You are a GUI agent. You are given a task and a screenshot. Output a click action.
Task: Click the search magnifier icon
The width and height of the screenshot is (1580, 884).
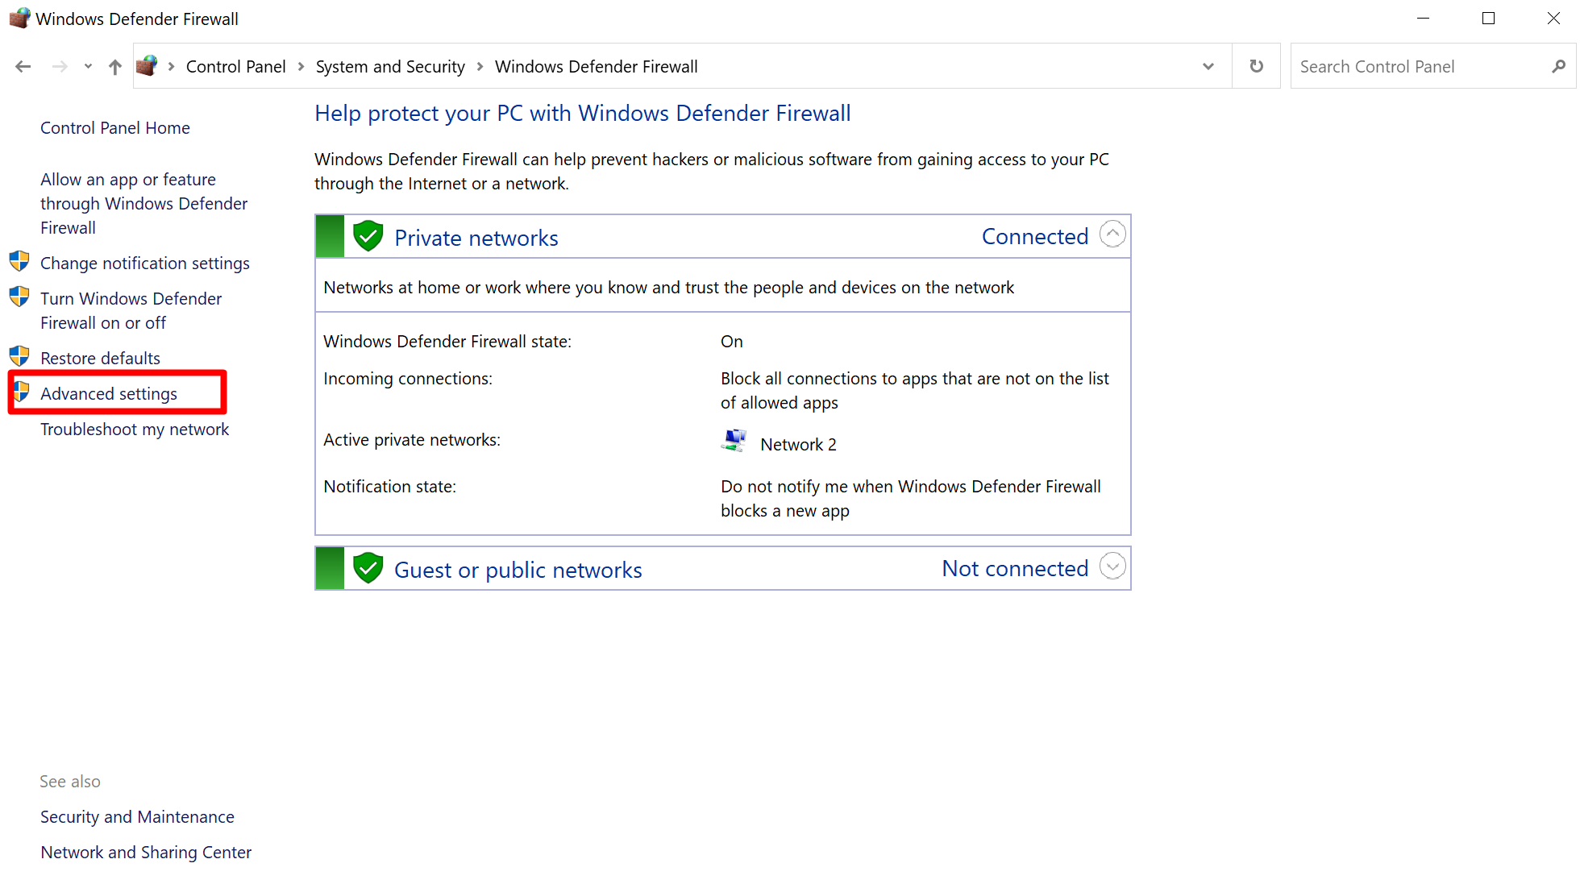[1558, 67]
